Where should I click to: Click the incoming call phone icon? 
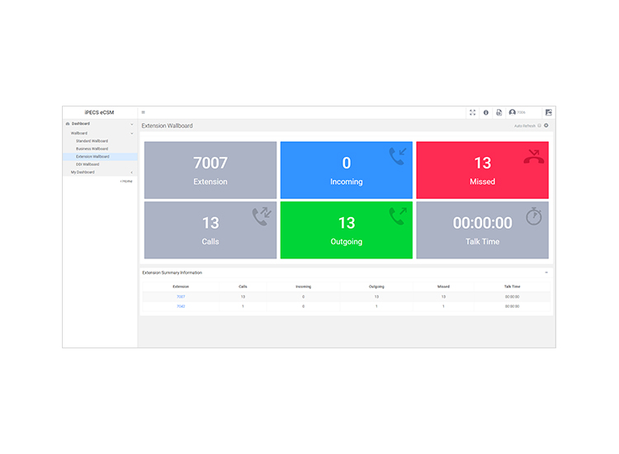click(398, 156)
